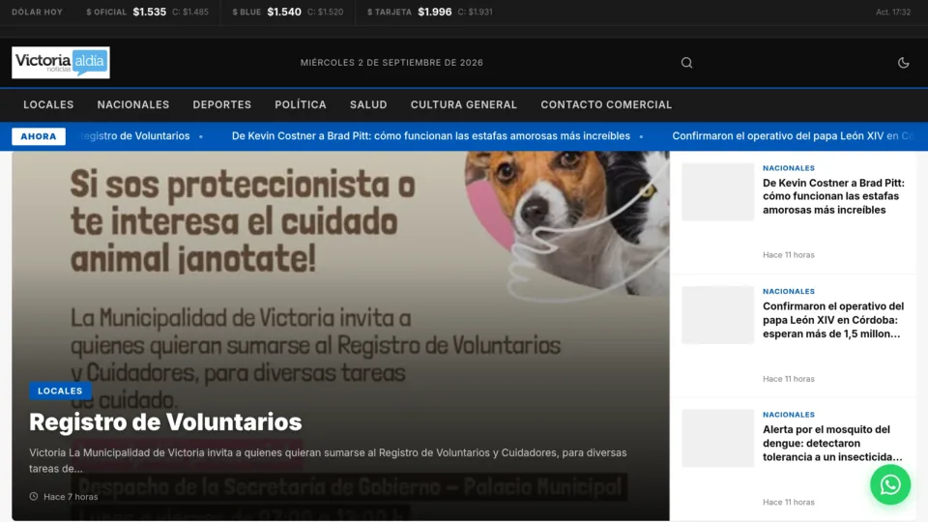Open DEPORTES in navigation bar

pyautogui.click(x=222, y=104)
